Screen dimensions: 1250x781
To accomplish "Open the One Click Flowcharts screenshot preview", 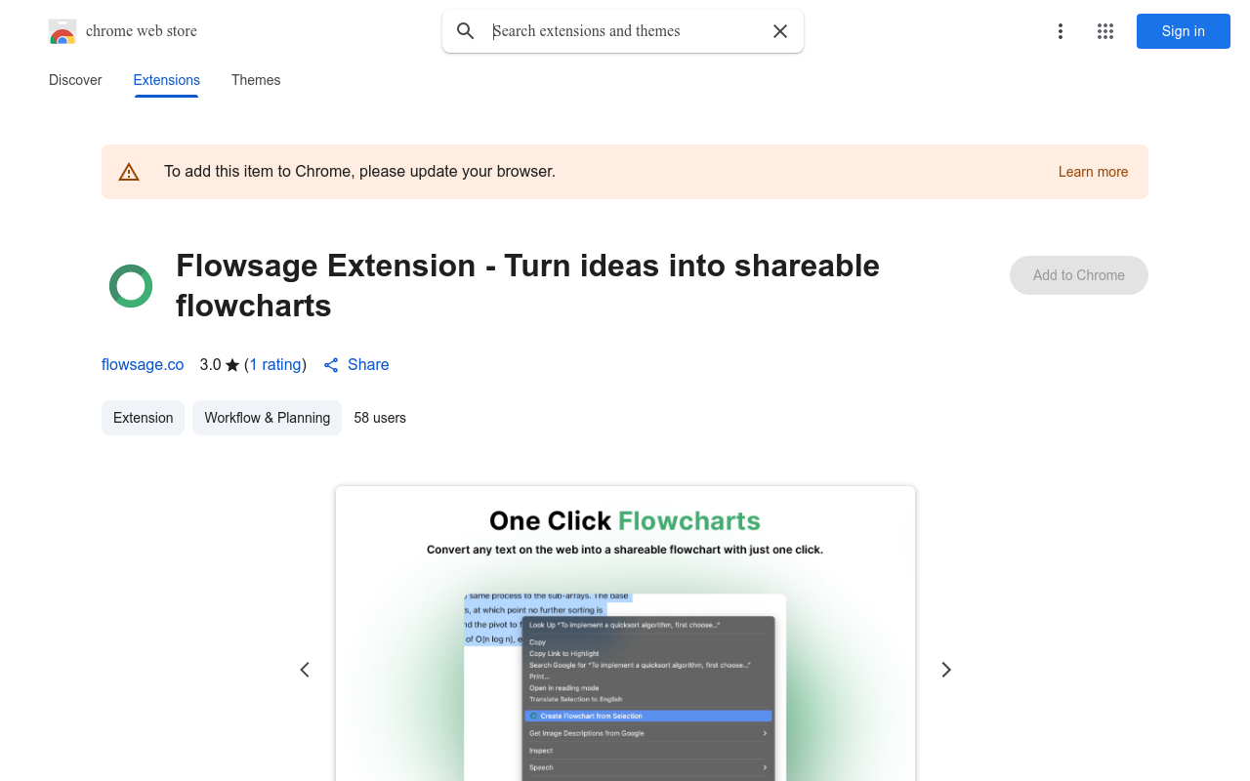I will [625, 634].
